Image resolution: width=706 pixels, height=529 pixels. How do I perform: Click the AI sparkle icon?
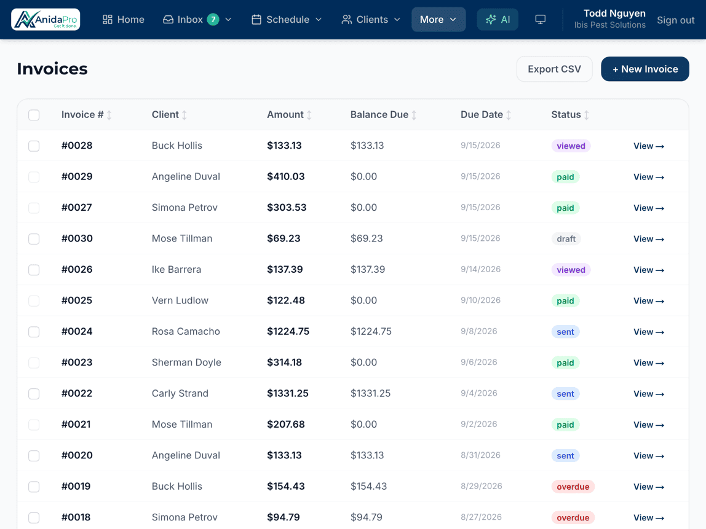[491, 19]
